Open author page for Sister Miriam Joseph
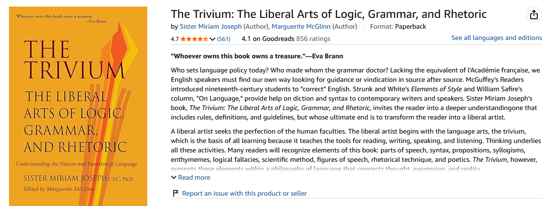 [x=211, y=26]
